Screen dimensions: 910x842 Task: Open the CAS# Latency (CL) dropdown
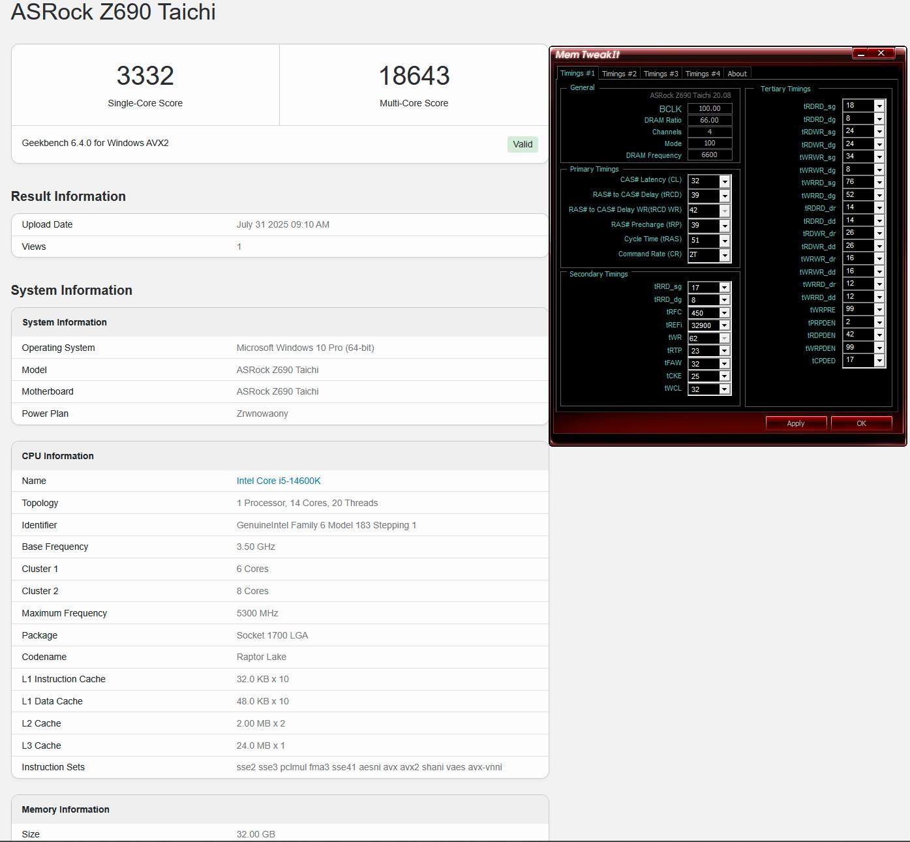click(x=724, y=181)
